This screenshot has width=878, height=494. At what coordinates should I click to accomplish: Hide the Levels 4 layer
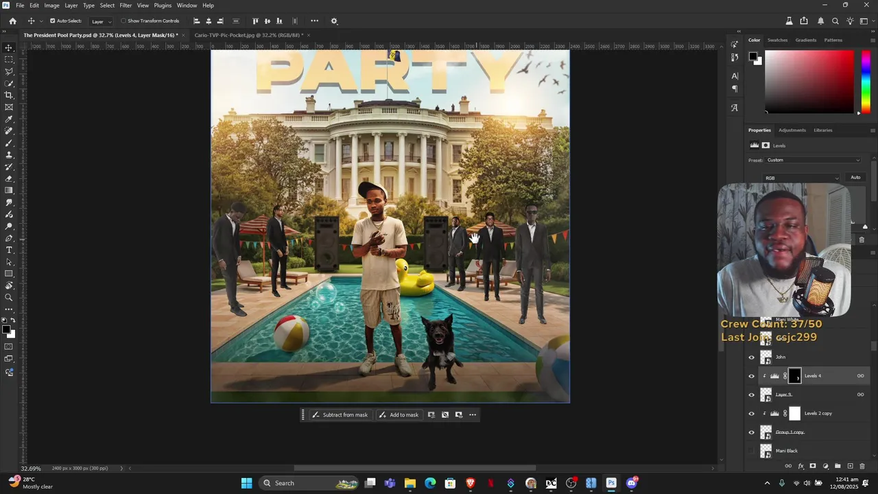tap(751, 376)
